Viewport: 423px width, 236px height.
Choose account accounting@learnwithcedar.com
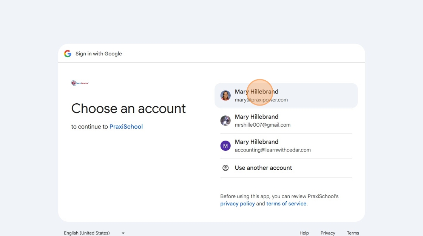pos(286,146)
